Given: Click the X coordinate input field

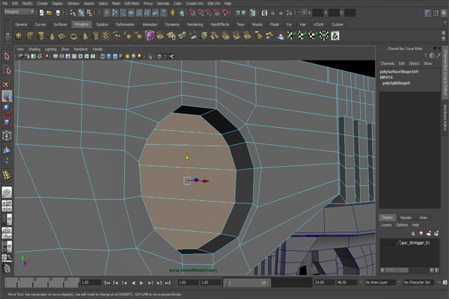Looking at the screenshot, I should (x=317, y=13).
